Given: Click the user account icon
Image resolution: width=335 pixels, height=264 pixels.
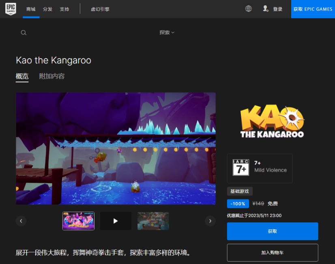Looking at the screenshot, I should pyautogui.click(x=266, y=9).
